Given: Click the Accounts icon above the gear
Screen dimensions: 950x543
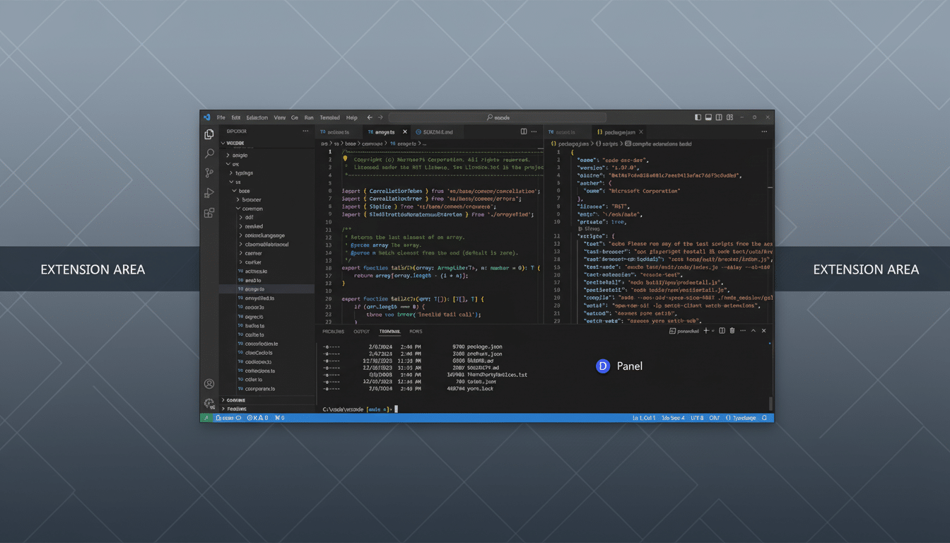Looking at the screenshot, I should (x=209, y=383).
